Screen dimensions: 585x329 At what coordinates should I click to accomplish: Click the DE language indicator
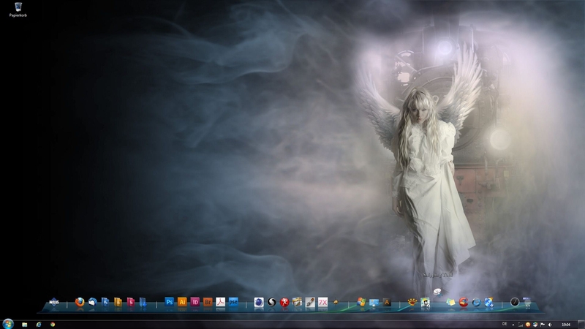click(505, 324)
